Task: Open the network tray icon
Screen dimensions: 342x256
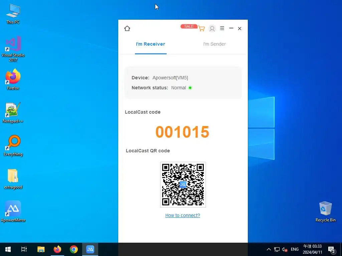Action: click(277, 249)
